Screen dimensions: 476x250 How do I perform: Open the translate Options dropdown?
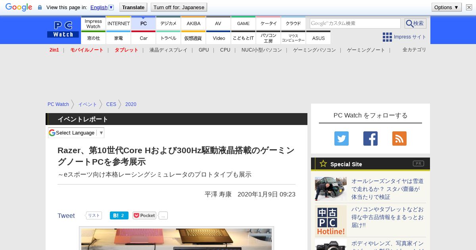[x=447, y=7]
